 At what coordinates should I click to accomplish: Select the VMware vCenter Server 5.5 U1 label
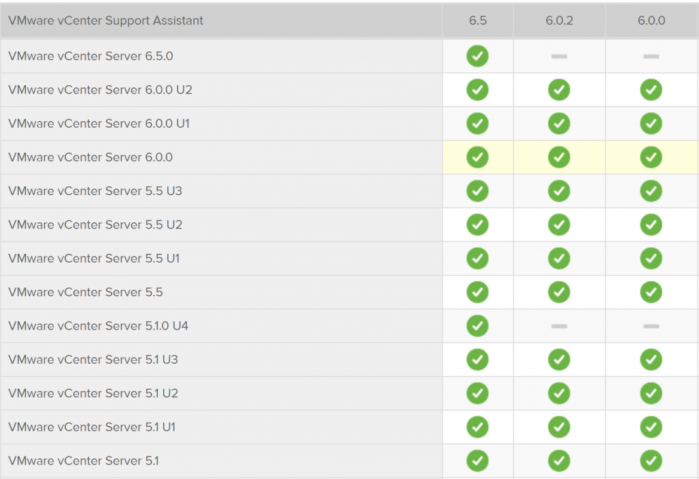click(x=94, y=259)
